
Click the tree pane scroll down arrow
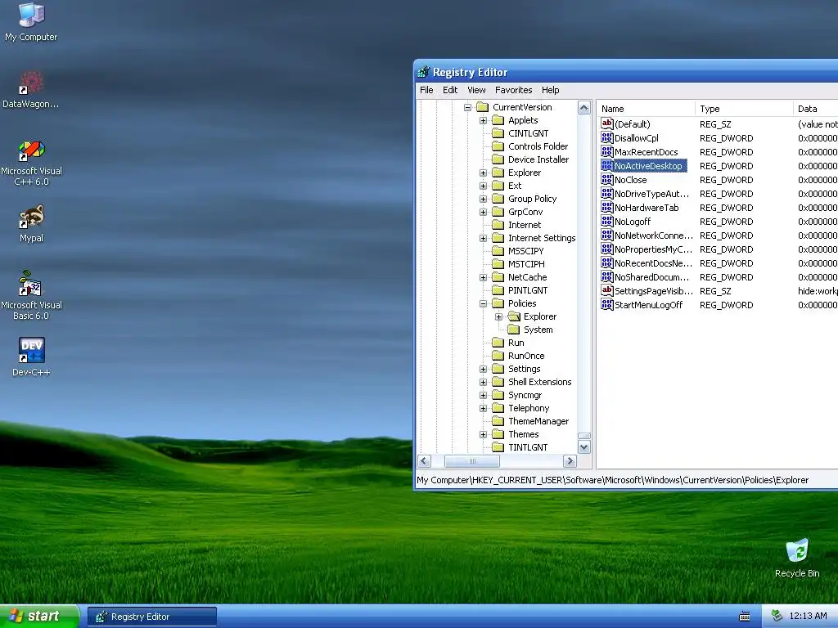coord(584,447)
